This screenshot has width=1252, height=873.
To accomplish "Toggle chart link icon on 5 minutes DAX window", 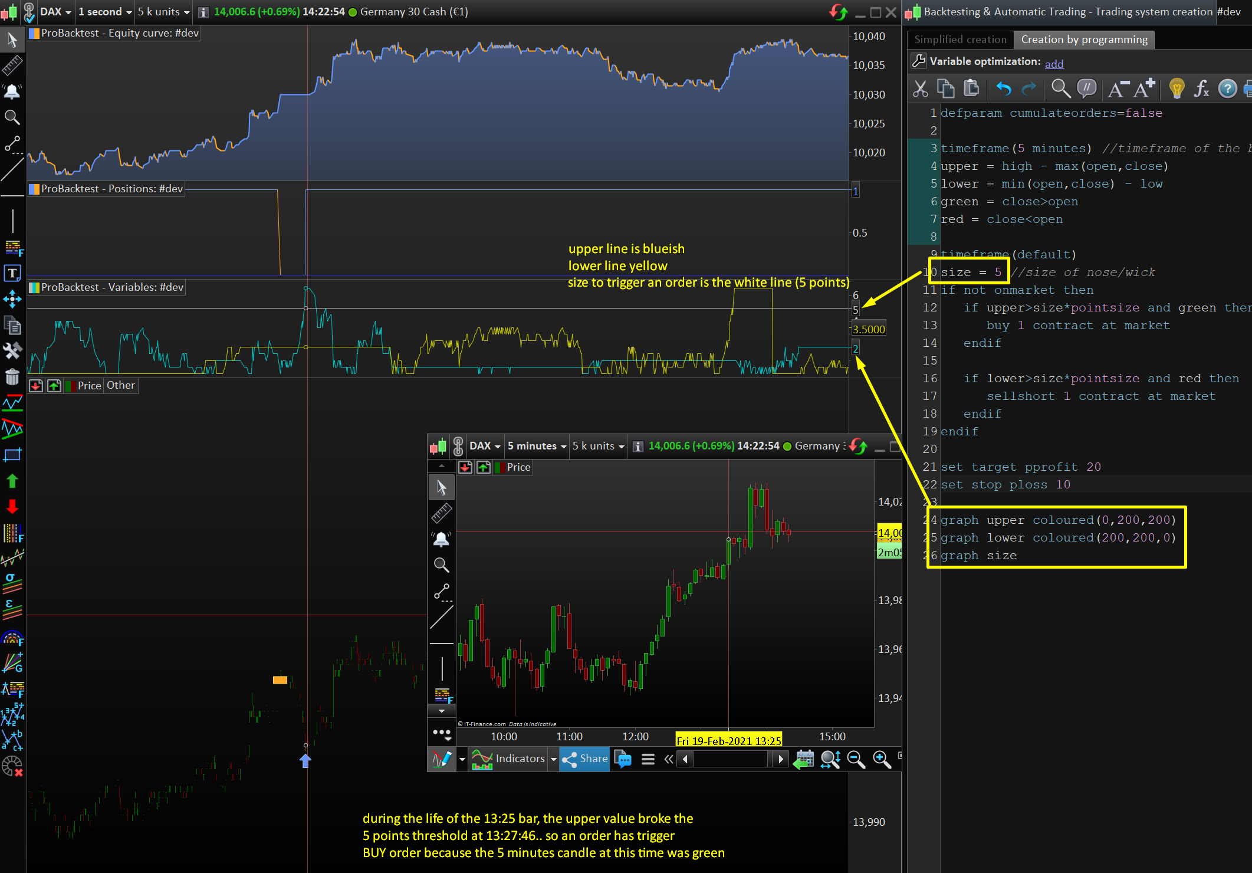I will tap(458, 447).
